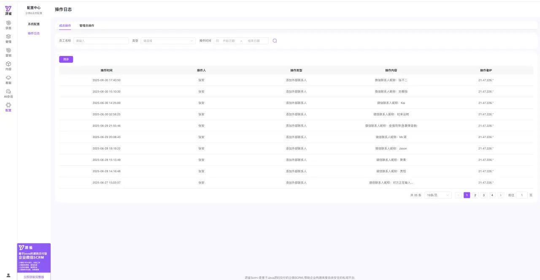The image size is (540, 280).
Task: Go to page 1
Action: click(x=467, y=195)
